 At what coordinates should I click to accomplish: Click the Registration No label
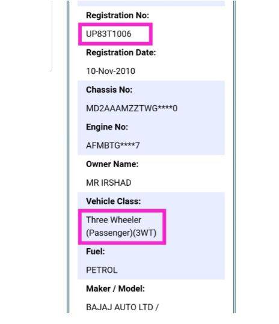(117, 15)
